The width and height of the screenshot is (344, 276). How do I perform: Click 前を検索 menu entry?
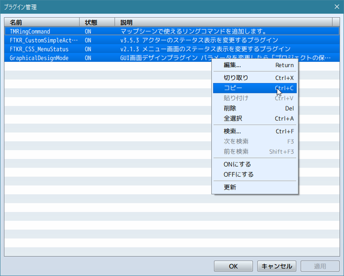255,151
